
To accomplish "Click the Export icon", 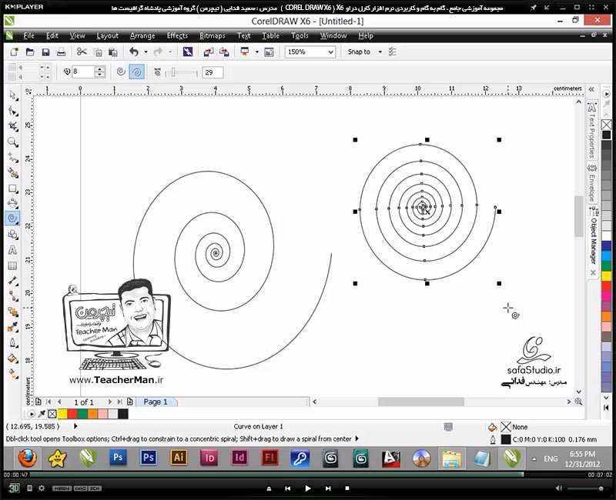I will 224,52.
